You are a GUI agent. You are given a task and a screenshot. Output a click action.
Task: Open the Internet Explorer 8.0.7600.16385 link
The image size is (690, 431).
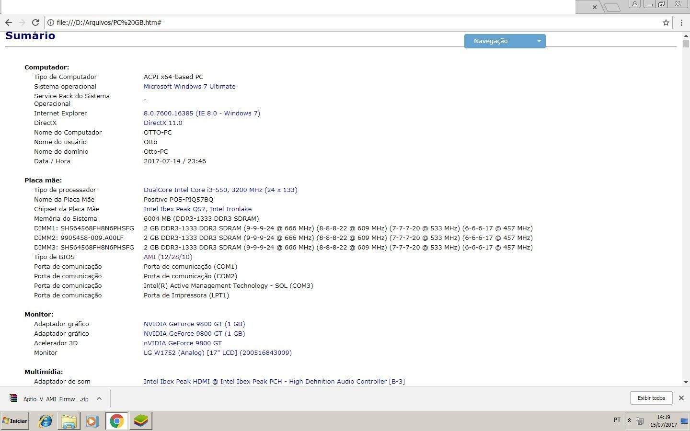click(x=202, y=113)
